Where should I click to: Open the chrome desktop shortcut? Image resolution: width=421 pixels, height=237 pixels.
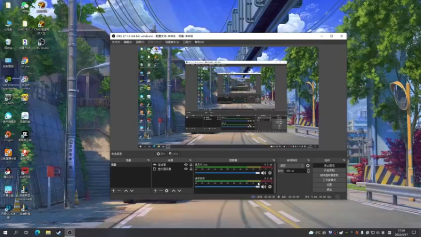[x=25, y=62]
